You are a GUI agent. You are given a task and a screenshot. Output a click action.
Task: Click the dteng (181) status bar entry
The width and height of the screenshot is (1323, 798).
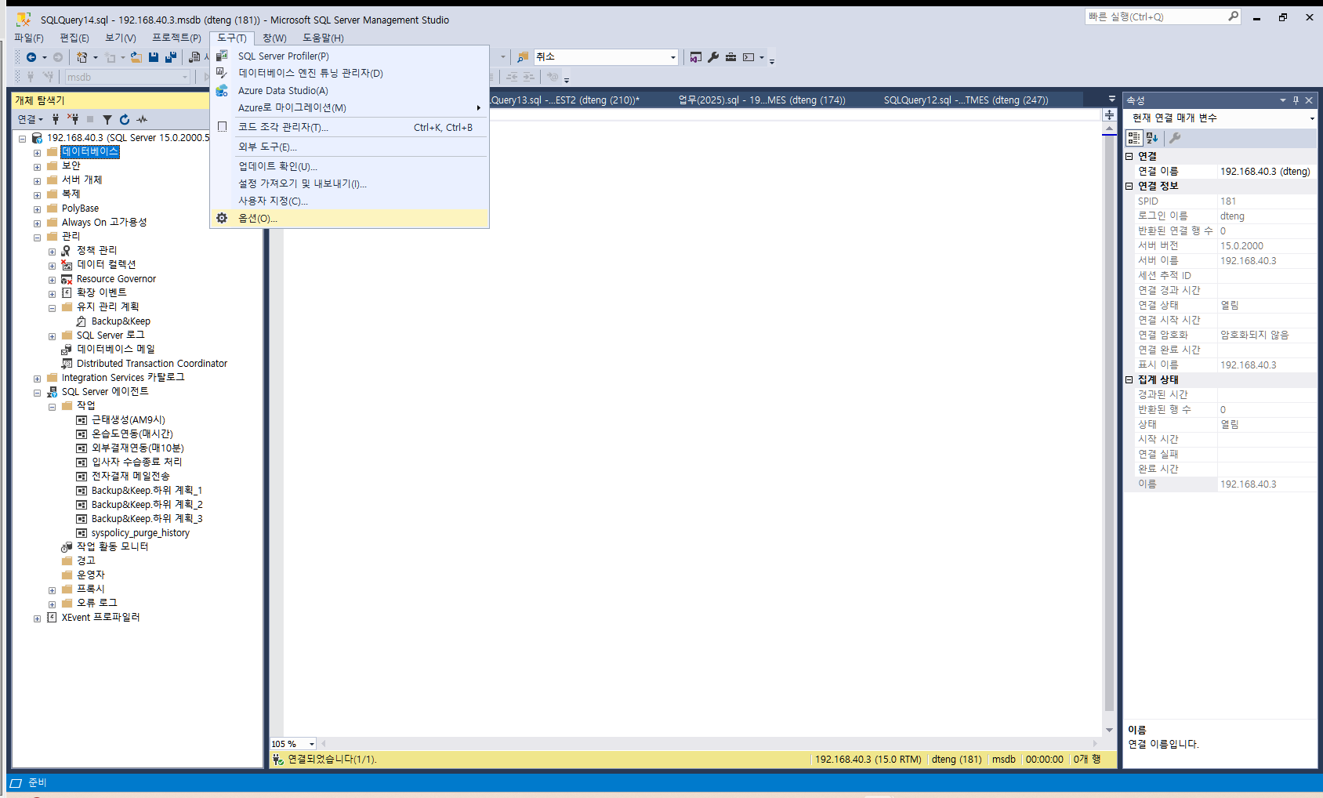pos(956,760)
